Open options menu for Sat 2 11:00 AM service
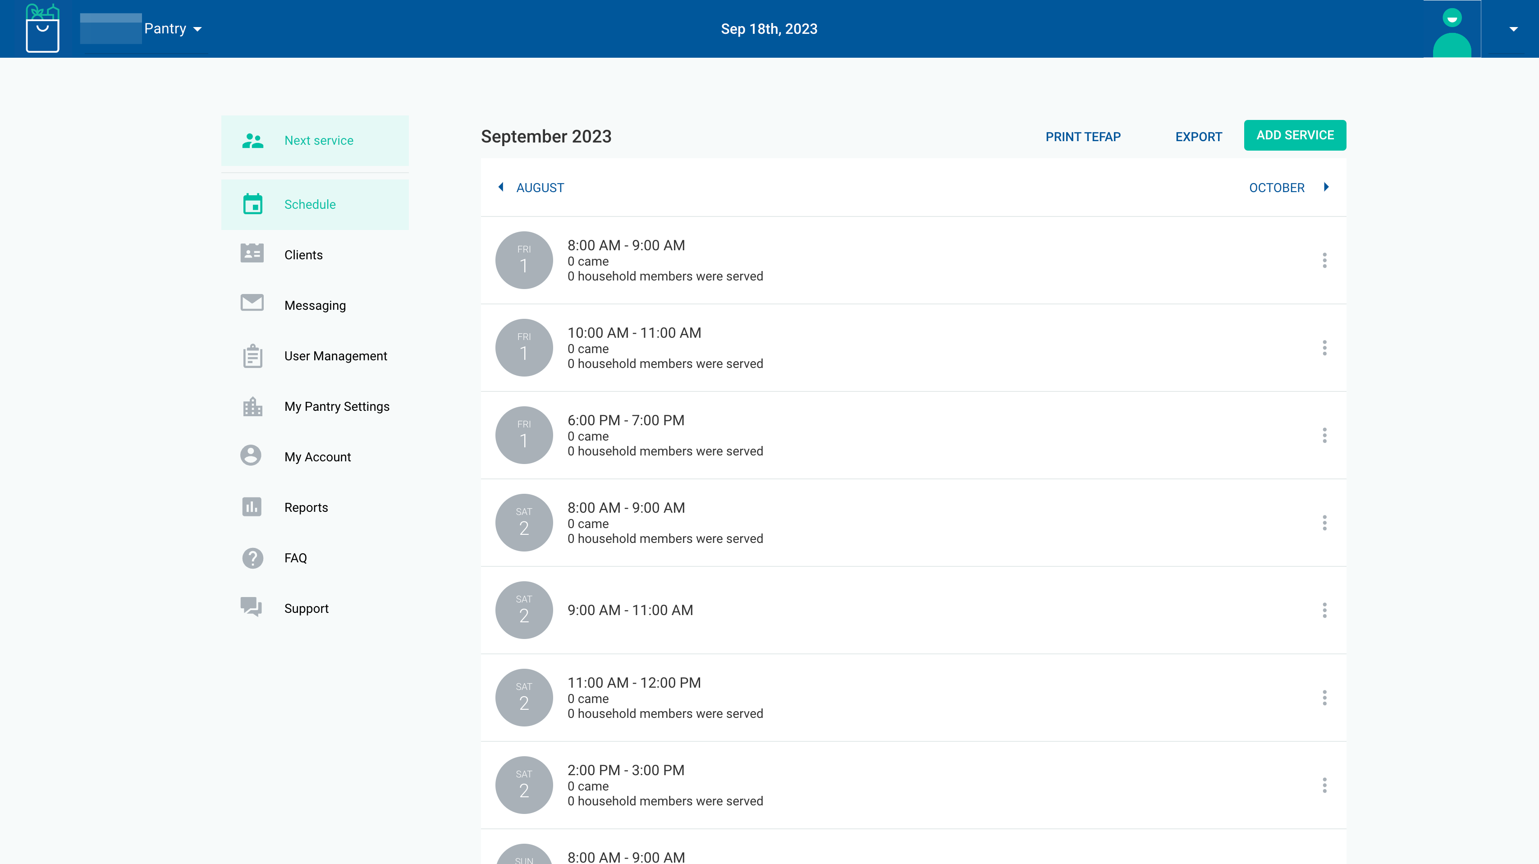1539x864 pixels. tap(1324, 698)
